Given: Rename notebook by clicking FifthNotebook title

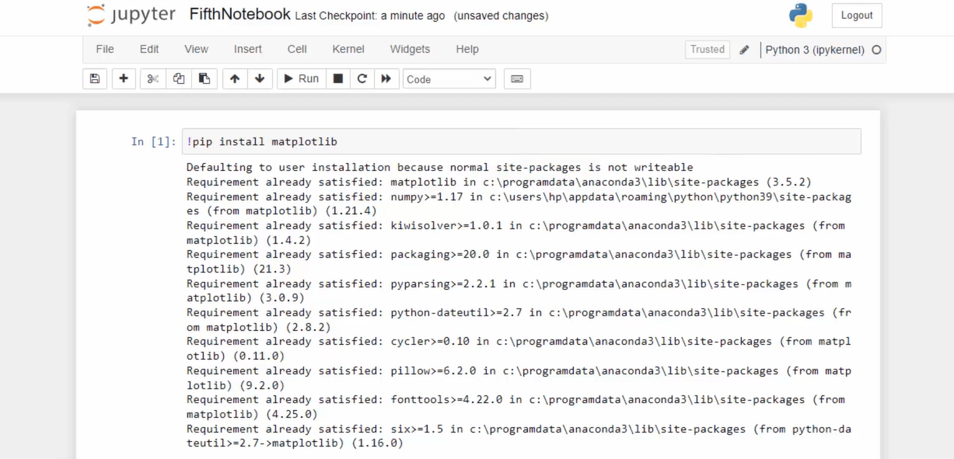Looking at the screenshot, I should click(x=239, y=13).
